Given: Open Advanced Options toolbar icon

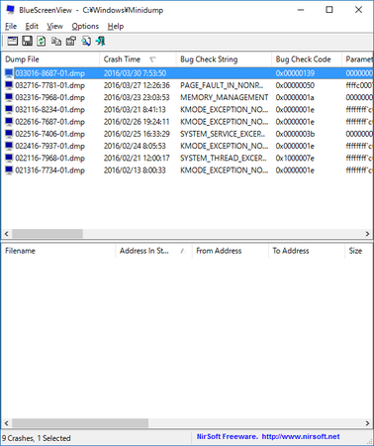Looking at the screenshot, I should 13,42.
